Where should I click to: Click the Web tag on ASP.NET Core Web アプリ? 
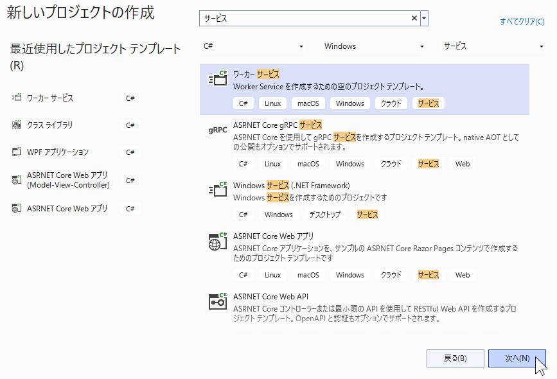[x=462, y=275]
